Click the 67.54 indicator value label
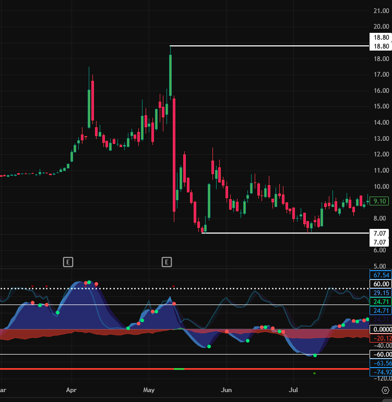The image size is (392, 402). tap(381, 275)
